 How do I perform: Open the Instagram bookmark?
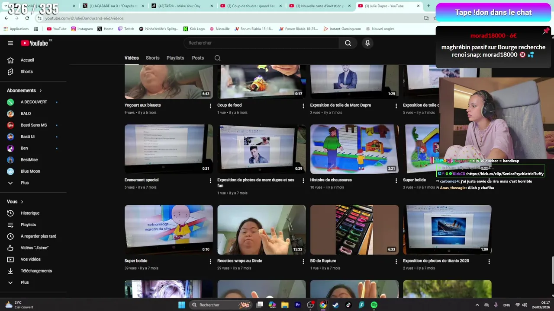(82, 29)
